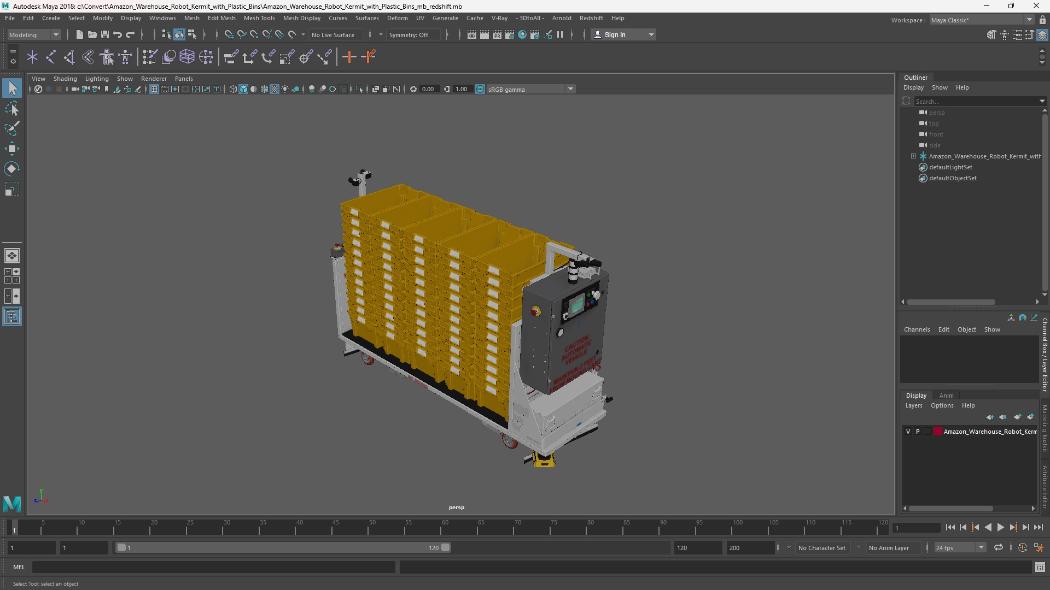Open the Outliner layout button in left panel
The height and width of the screenshot is (590, 1050).
(x=12, y=317)
